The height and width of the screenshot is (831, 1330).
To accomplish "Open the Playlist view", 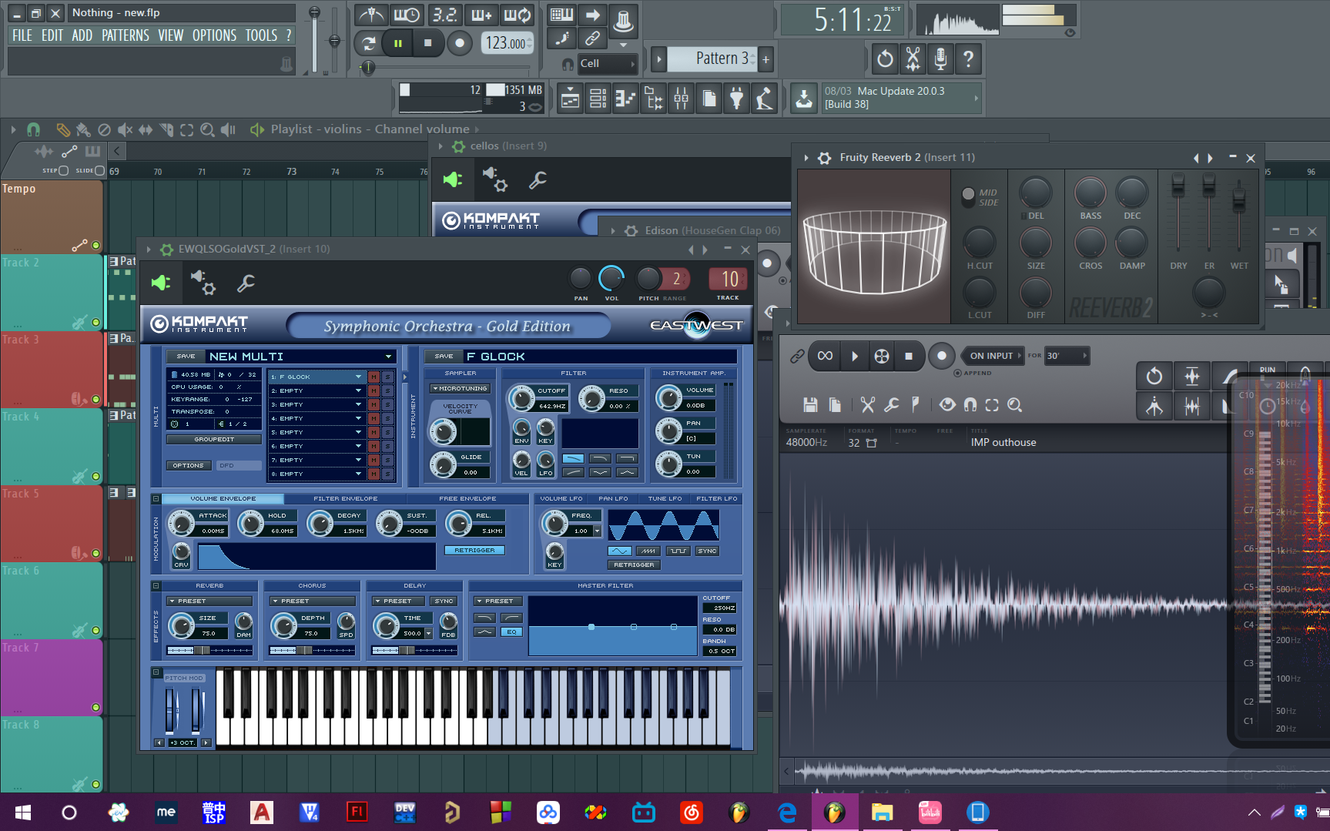I will 570,99.
